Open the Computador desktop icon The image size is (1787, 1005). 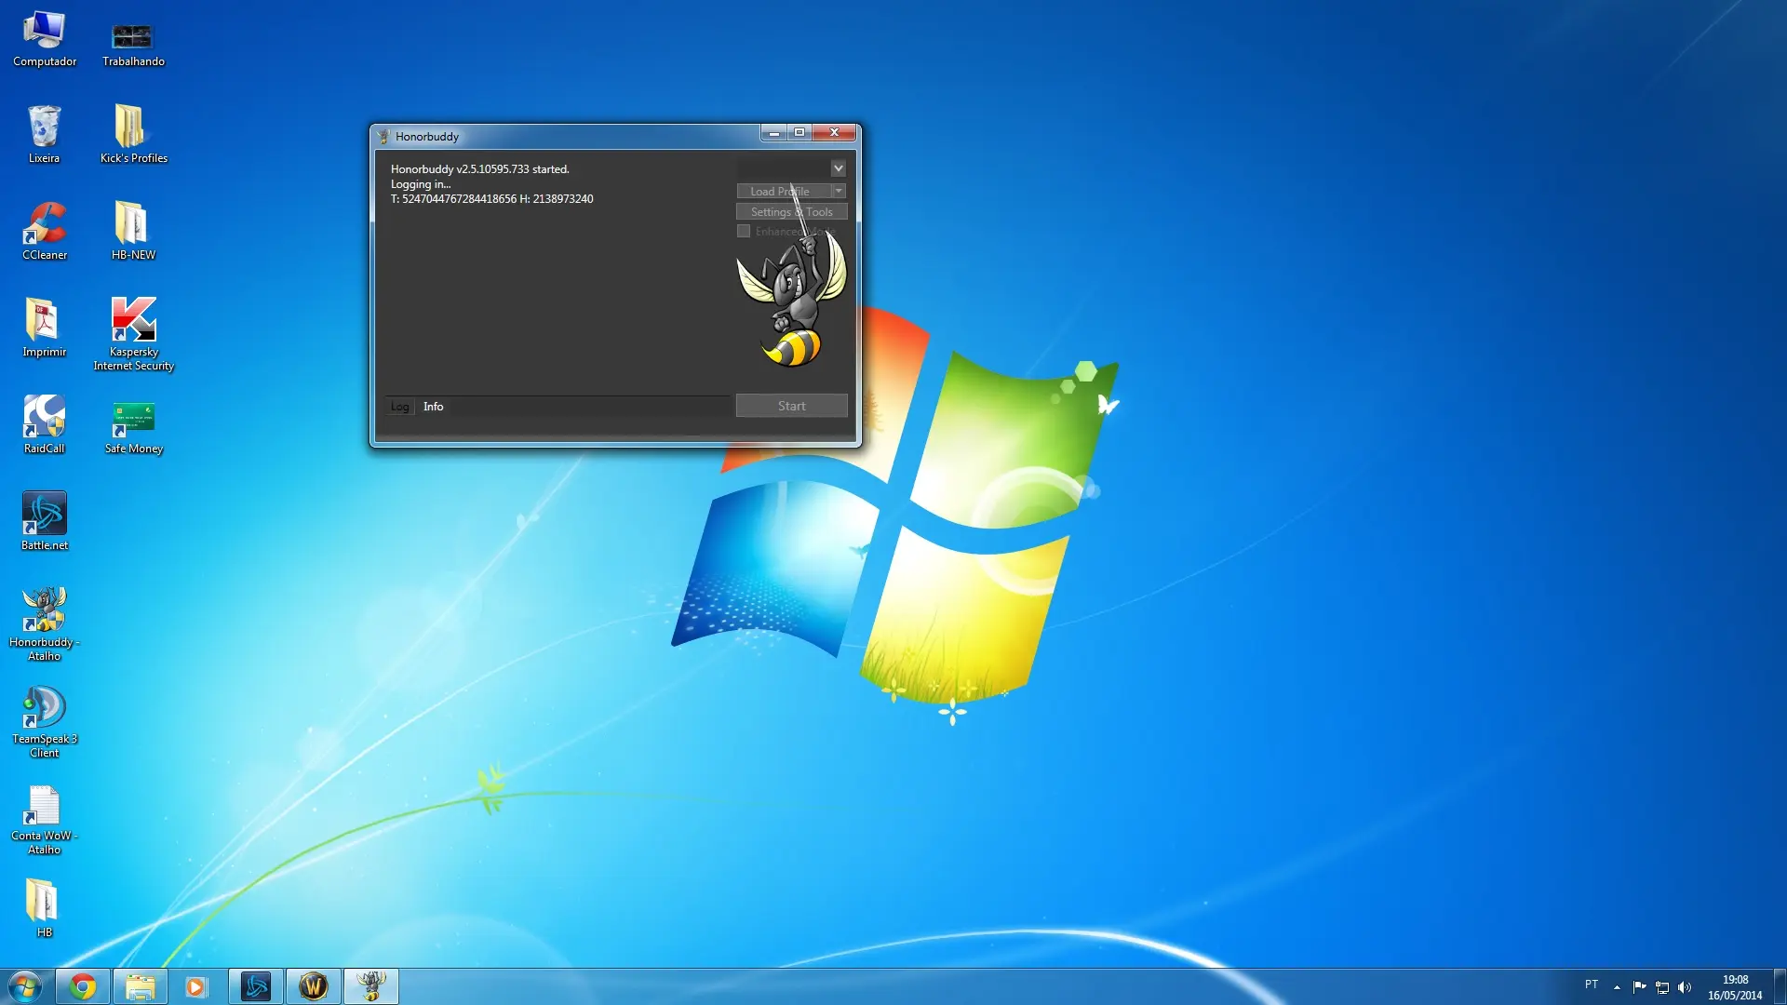coord(44,40)
